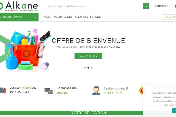Click the Alkane hexagon logo
Screen dimensions: 176x117
point(1,6)
